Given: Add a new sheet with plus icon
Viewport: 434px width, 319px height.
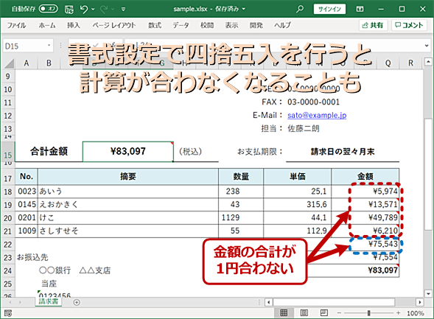Looking at the screenshot, I should pos(77,302).
